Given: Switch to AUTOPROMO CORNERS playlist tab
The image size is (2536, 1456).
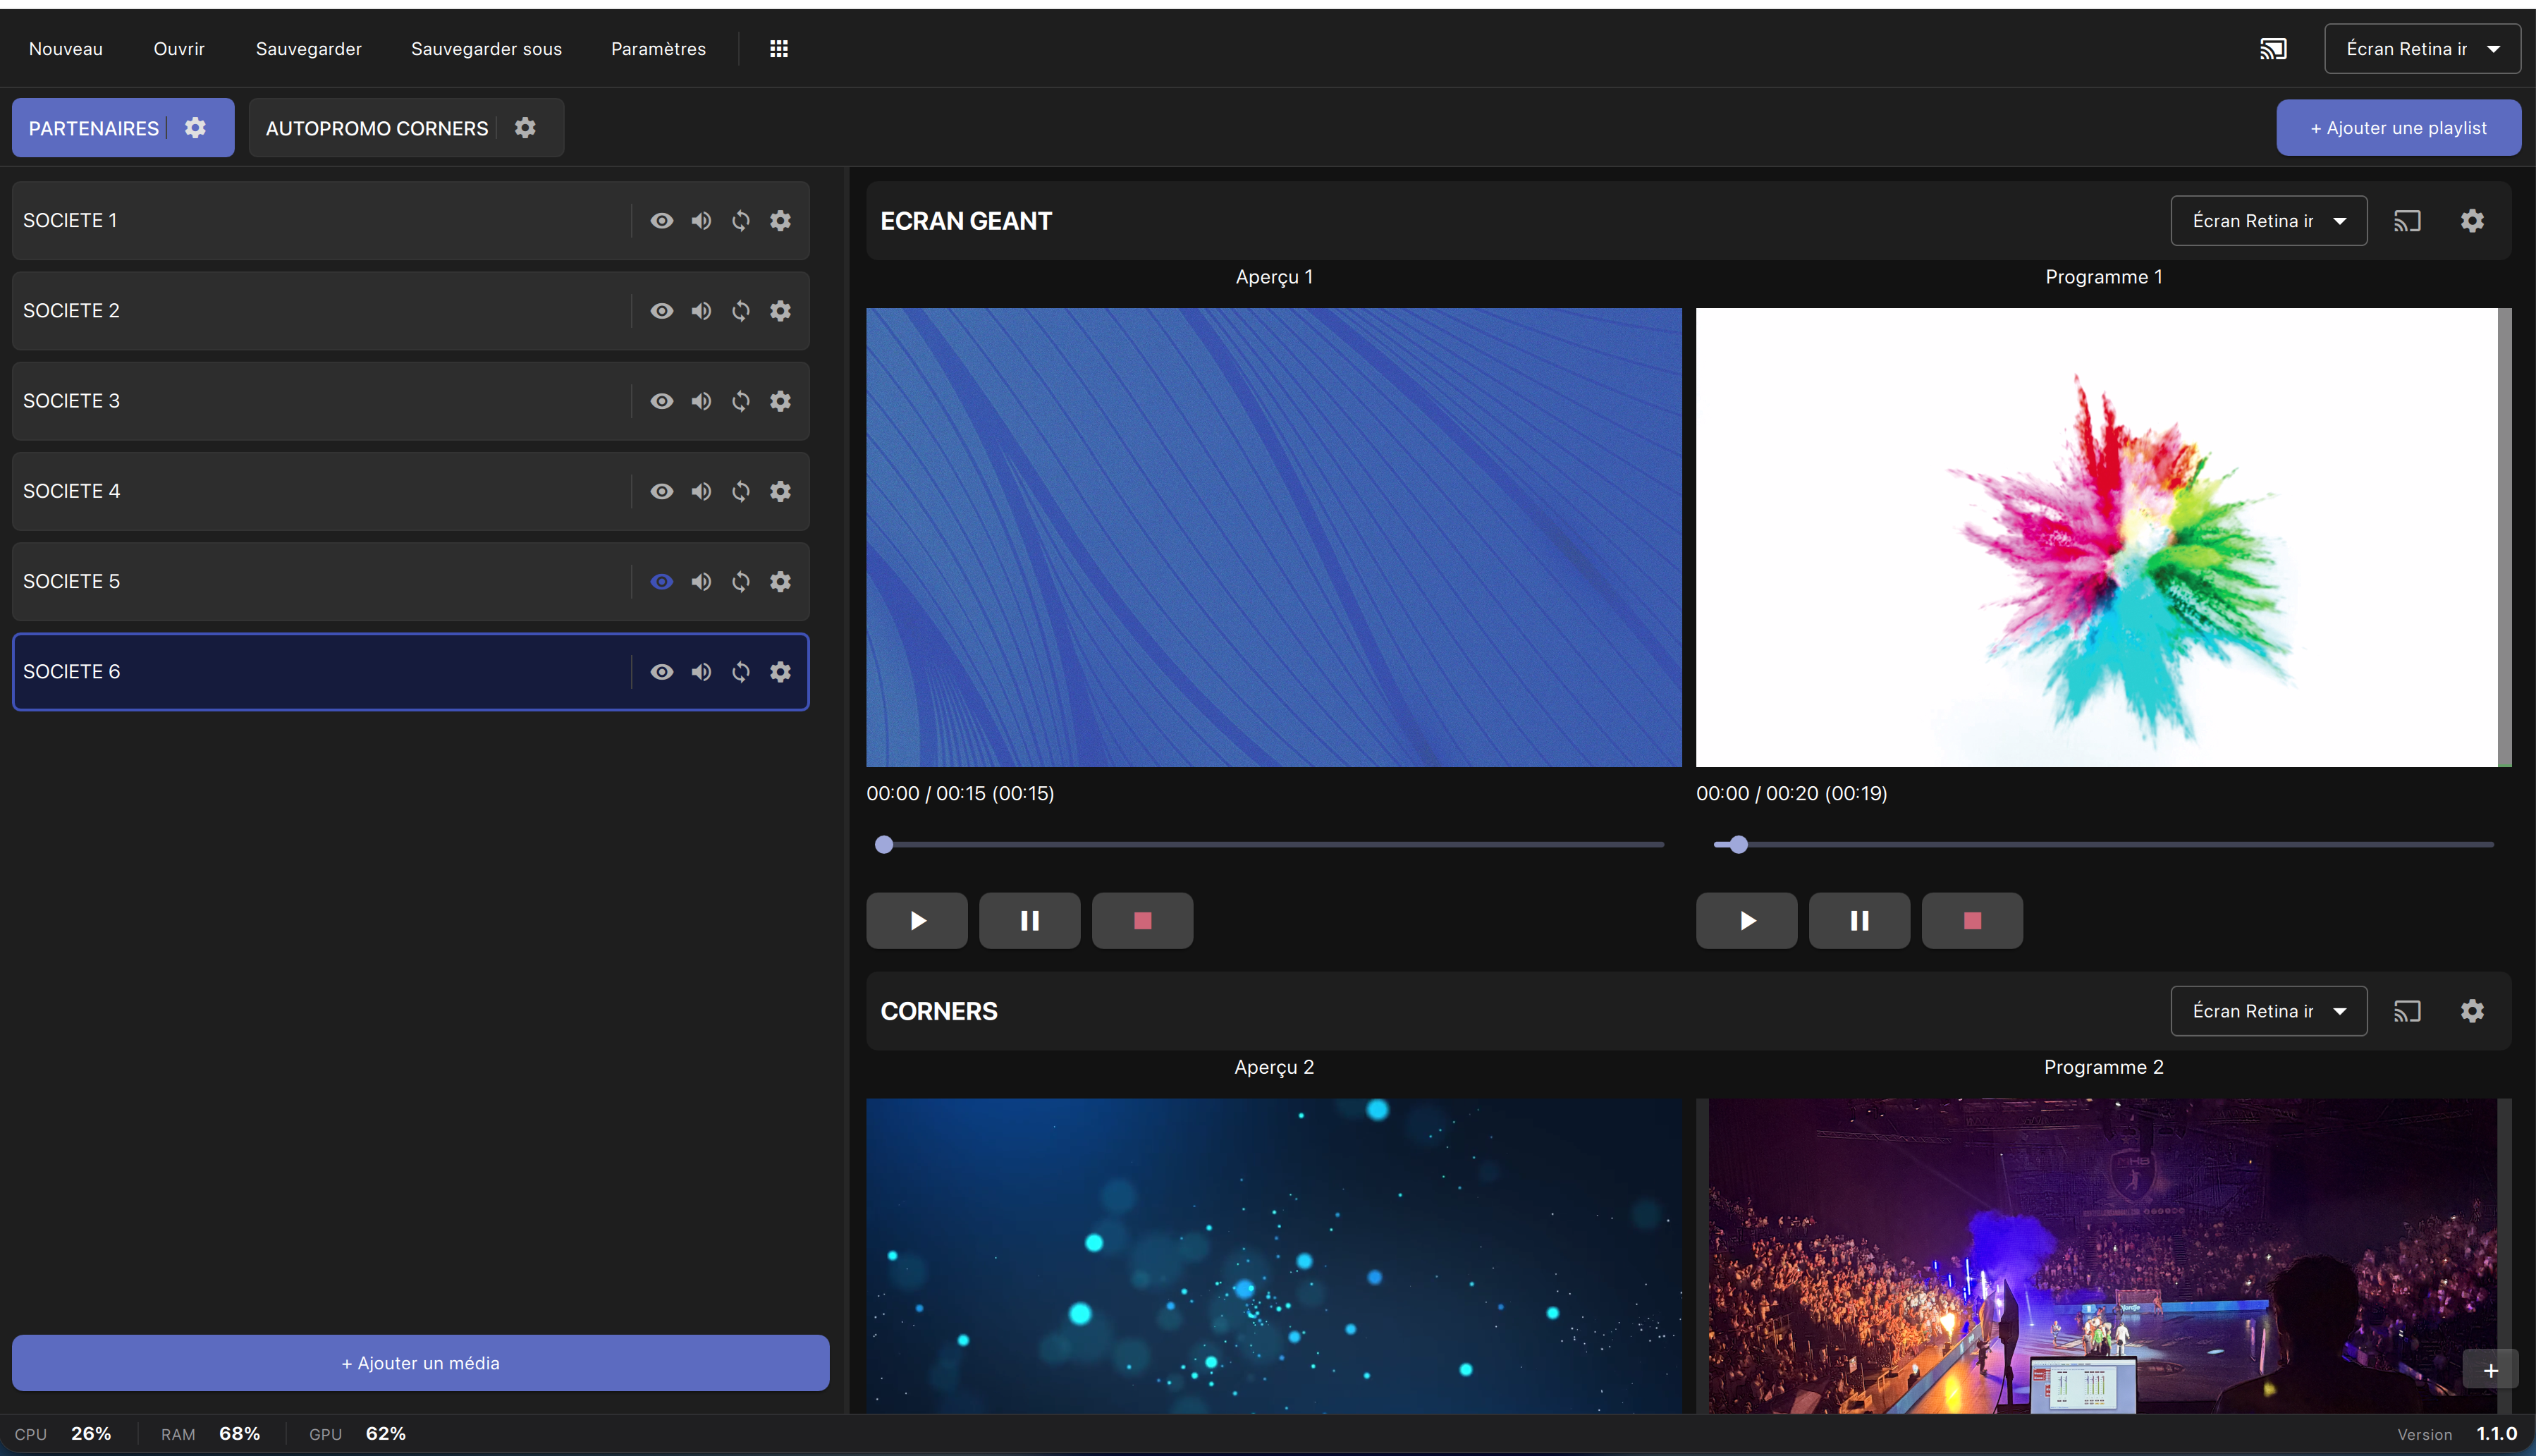Looking at the screenshot, I should tap(377, 128).
